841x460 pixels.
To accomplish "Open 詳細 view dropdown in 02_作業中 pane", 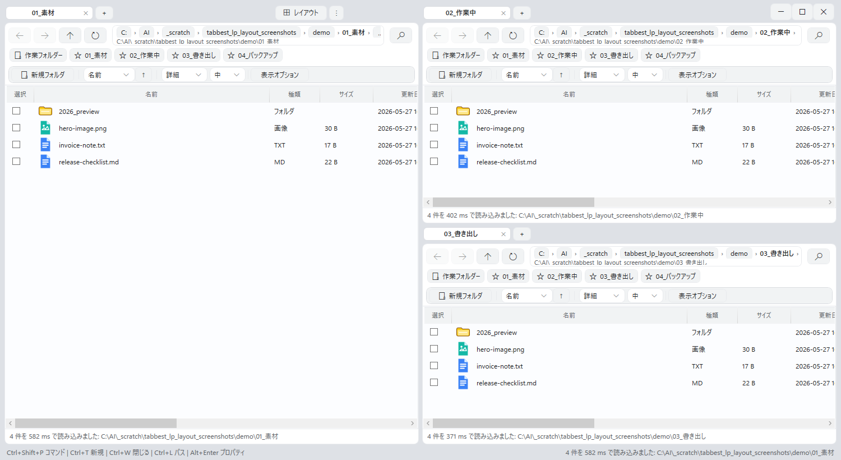I will (x=602, y=75).
